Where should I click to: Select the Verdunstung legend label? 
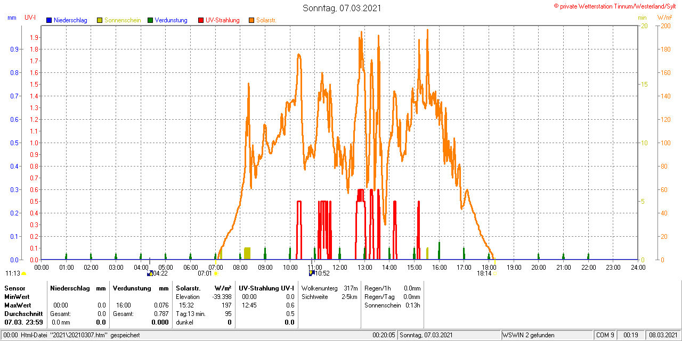[171, 20]
